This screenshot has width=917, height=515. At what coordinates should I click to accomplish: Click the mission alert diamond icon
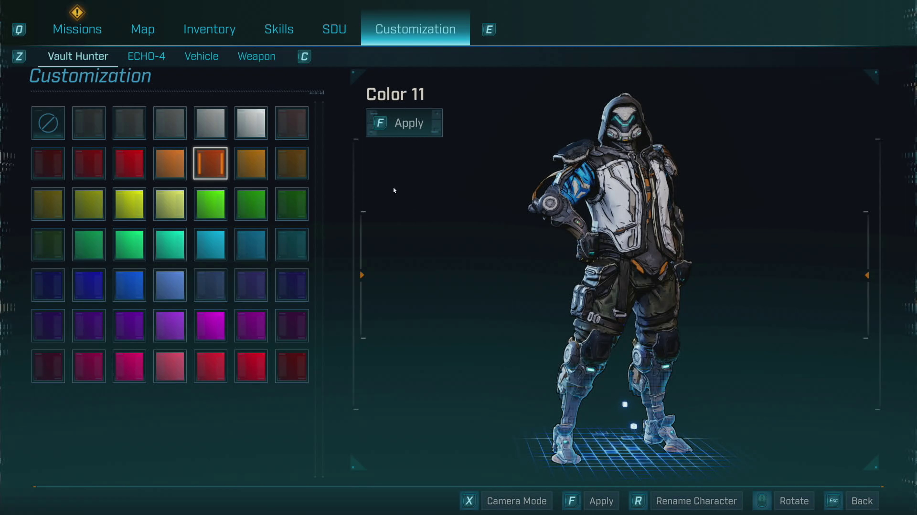pyautogui.click(x=77, y=12)
